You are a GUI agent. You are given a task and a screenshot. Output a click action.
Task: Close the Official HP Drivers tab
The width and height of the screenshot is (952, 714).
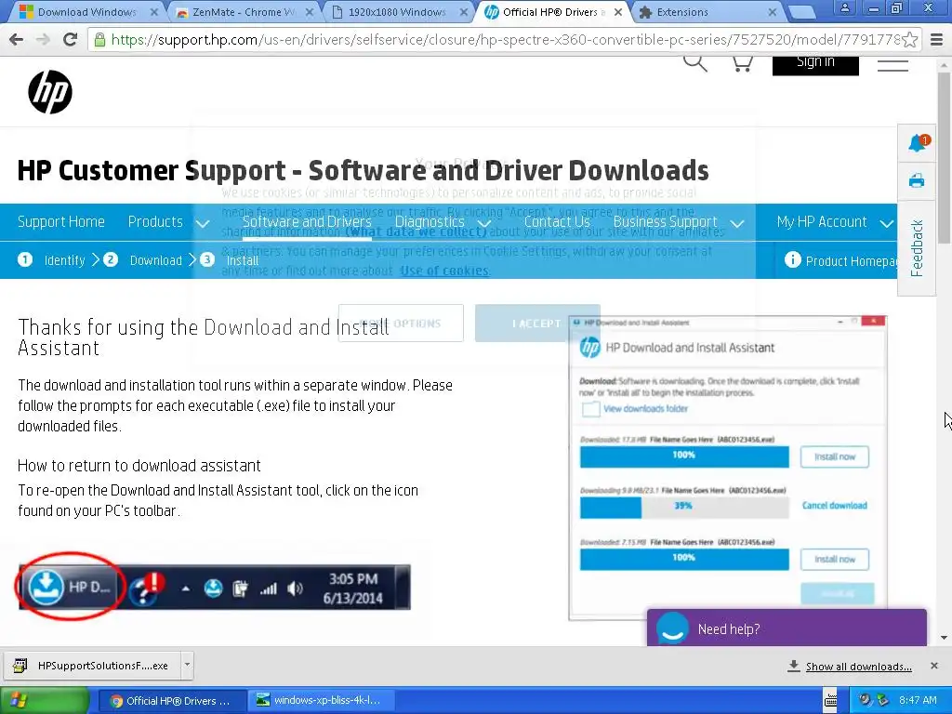pos(618,12)
